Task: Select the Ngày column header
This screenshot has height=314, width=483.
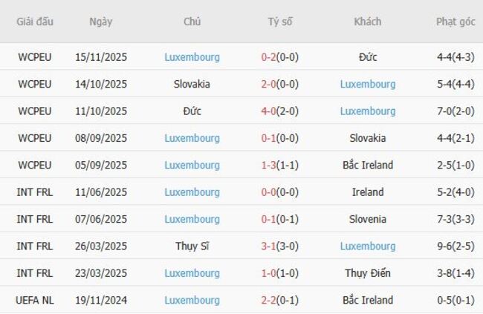Action: (101, 22)
